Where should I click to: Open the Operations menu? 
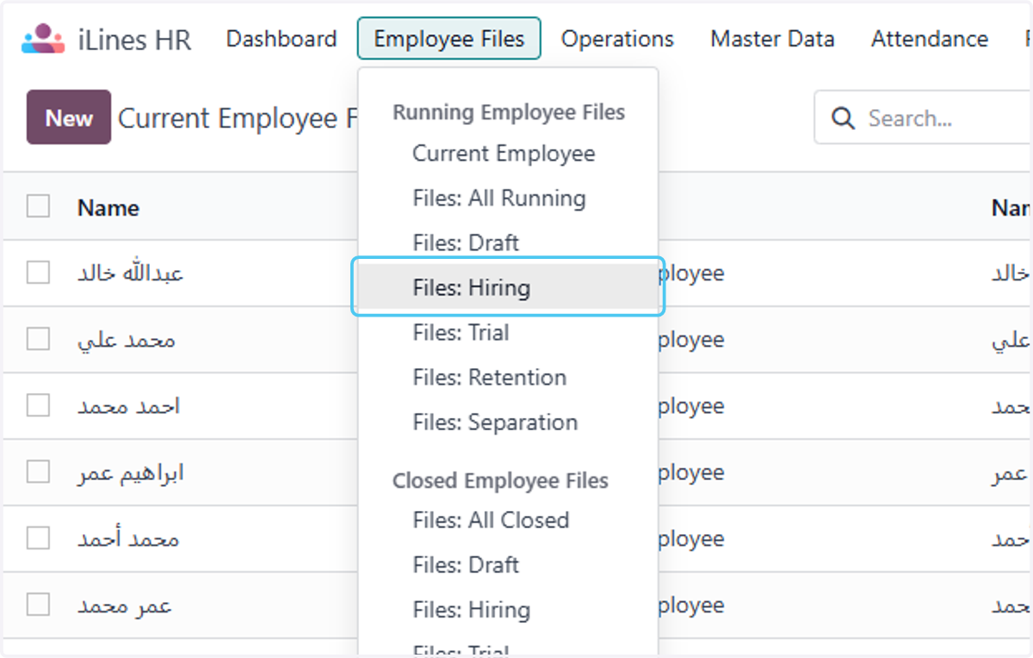click(x=617, y=39)
